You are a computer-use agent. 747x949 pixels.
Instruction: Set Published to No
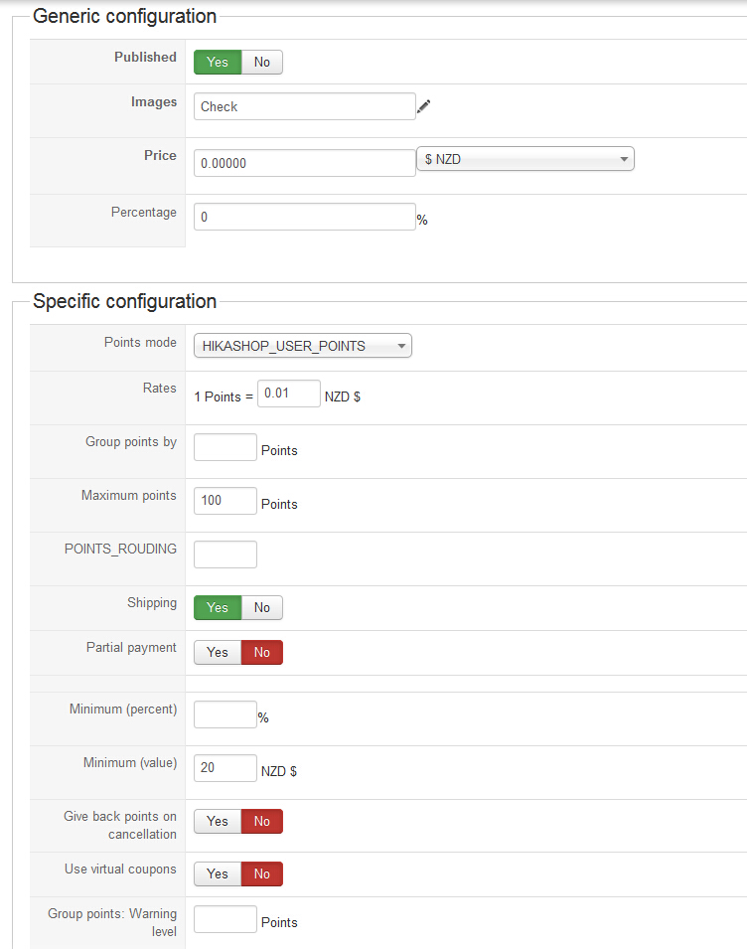pos(262,62)
